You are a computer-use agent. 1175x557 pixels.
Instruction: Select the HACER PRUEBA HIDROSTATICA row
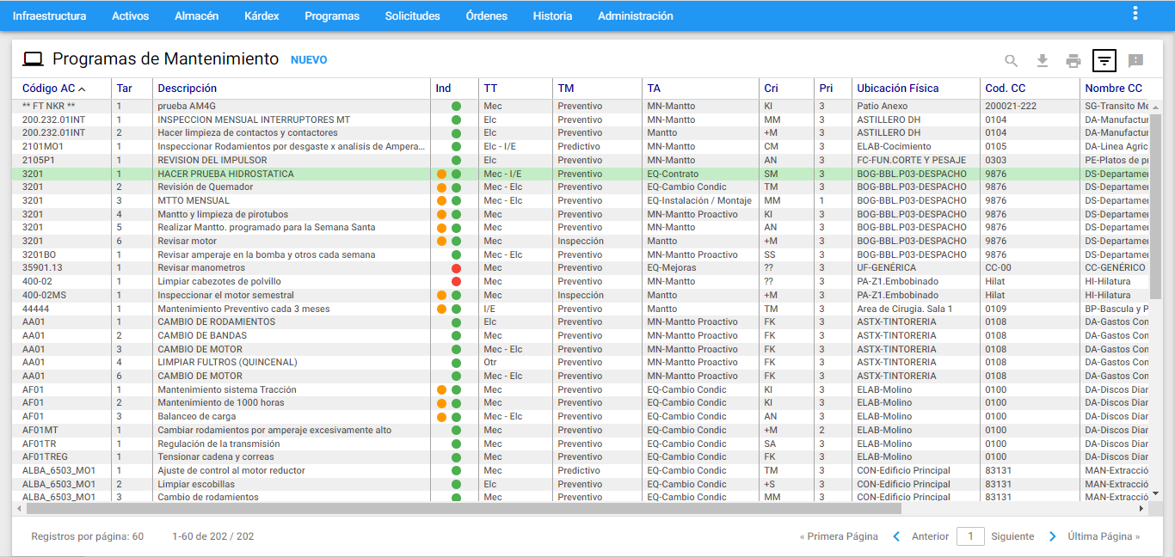coord(582,174)
